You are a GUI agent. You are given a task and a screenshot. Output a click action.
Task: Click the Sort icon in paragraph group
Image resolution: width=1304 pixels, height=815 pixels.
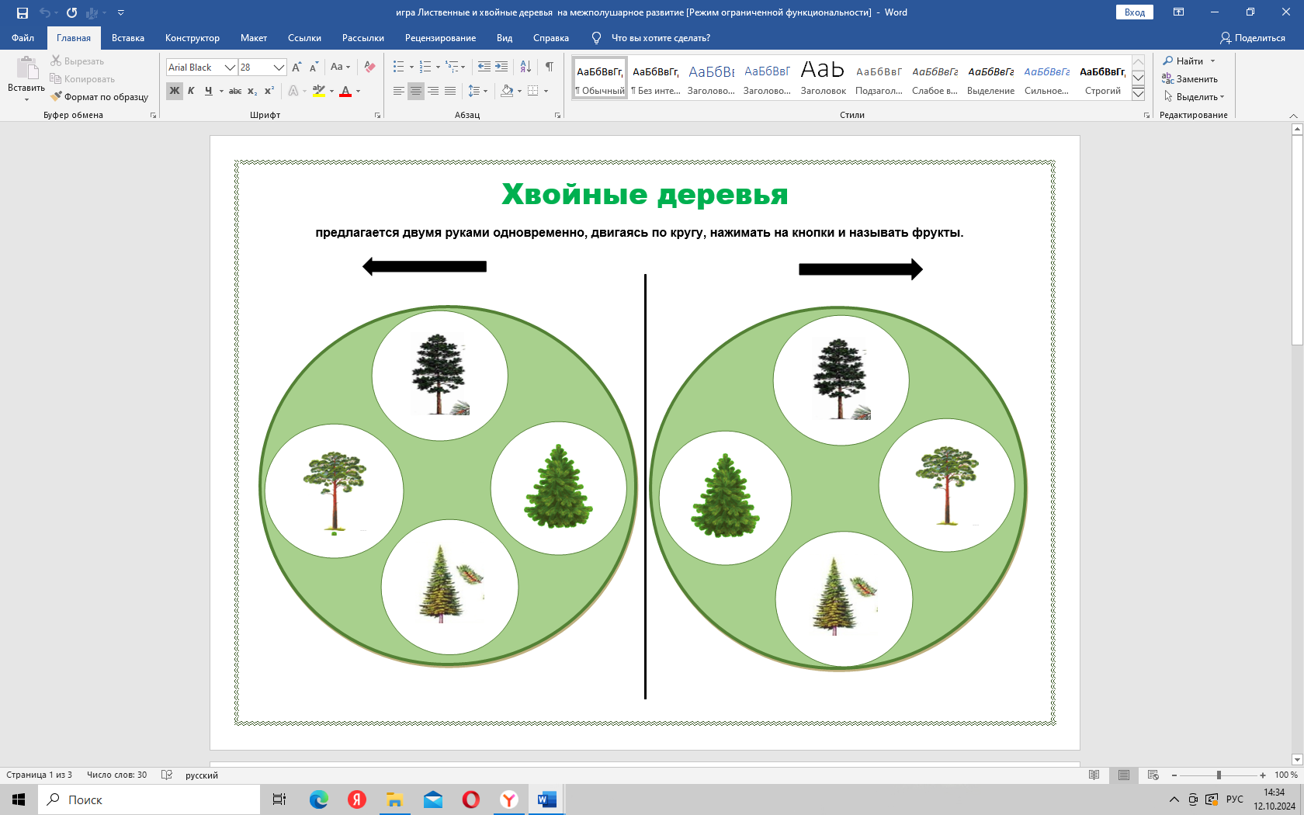tap(525, 67)
